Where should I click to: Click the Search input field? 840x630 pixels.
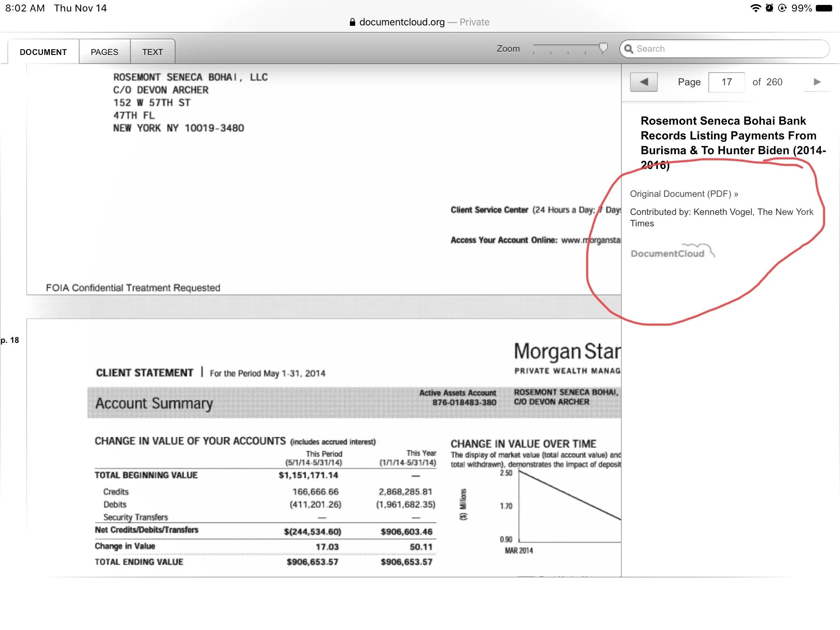726,49
